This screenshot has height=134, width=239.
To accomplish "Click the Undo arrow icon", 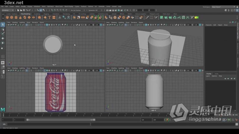I will [x=27, y=10].
